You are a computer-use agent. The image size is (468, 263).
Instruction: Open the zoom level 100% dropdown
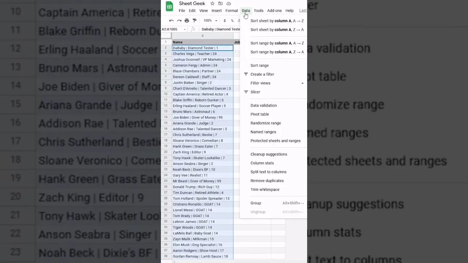210,21
